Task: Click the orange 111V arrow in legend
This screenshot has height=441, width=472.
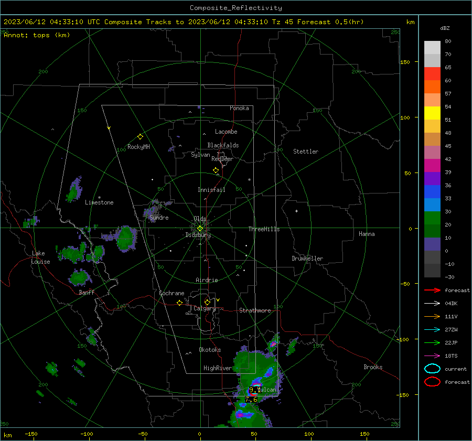Action: coord(432,316)
